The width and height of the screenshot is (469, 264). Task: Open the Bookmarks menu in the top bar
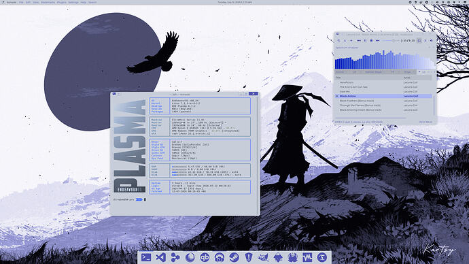(x=48, y=2)
